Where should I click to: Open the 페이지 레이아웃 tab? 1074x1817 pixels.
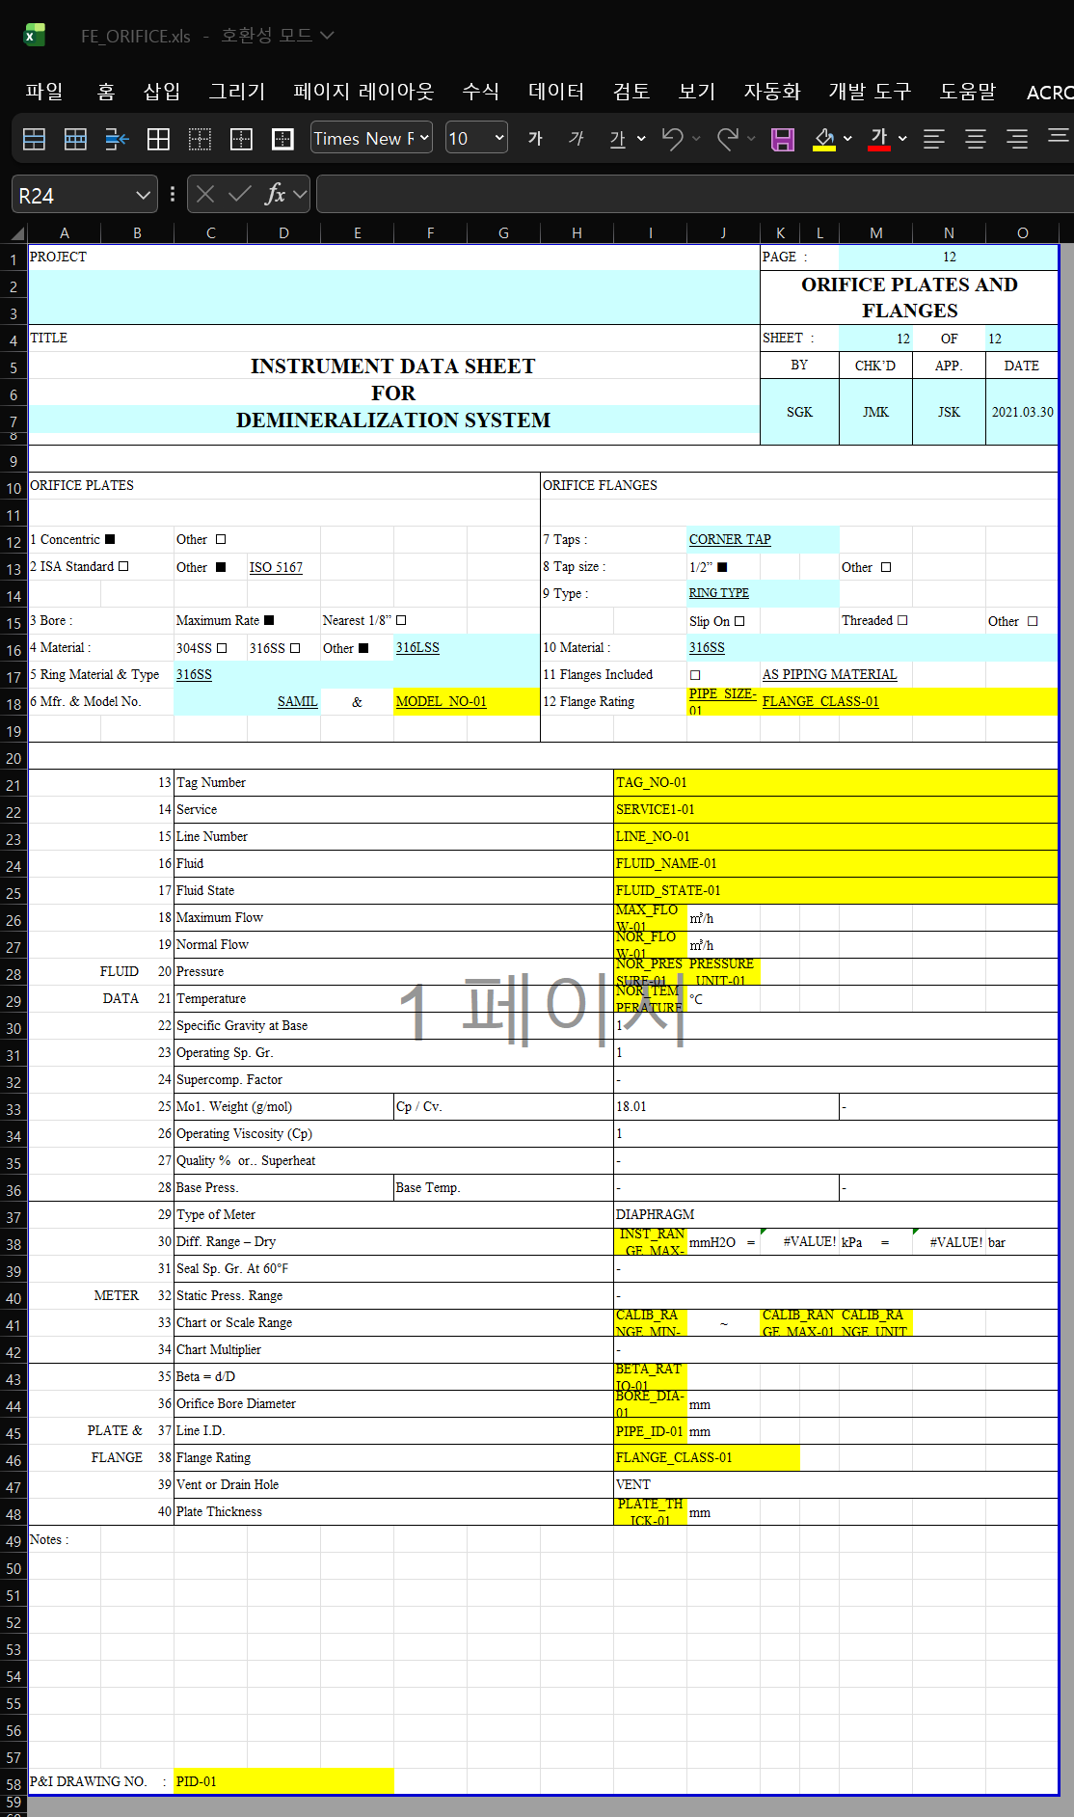click(363, 92)
